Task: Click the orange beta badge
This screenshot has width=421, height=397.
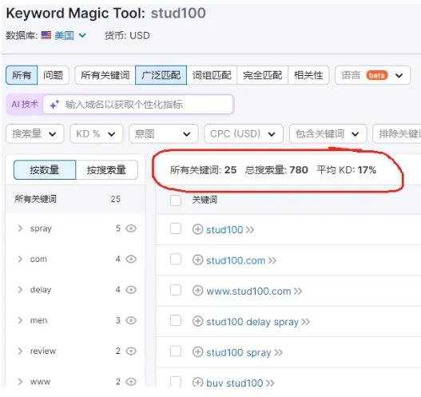Action: (x=377, y=75)
